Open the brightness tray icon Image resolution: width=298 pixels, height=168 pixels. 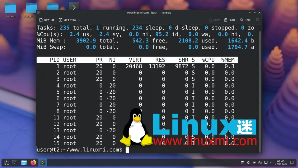click(x=254, y=162)
